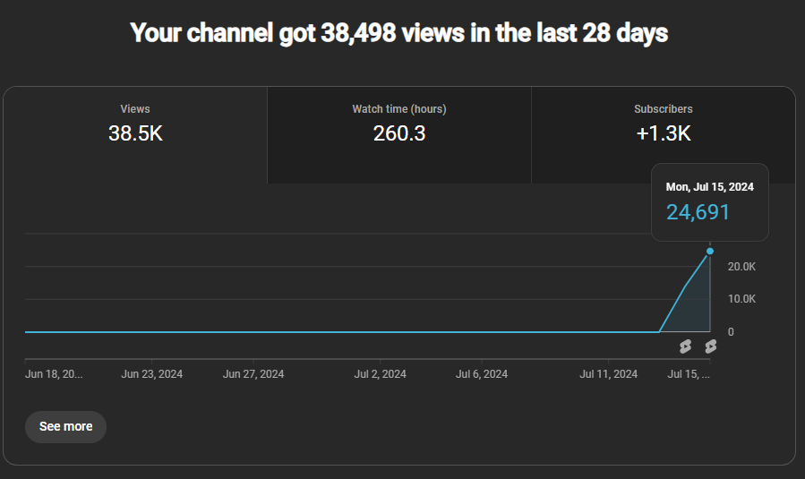Screen dimensions: 805x479
Task: Open the Subscribers metric tab
Action: click(664, 134)
